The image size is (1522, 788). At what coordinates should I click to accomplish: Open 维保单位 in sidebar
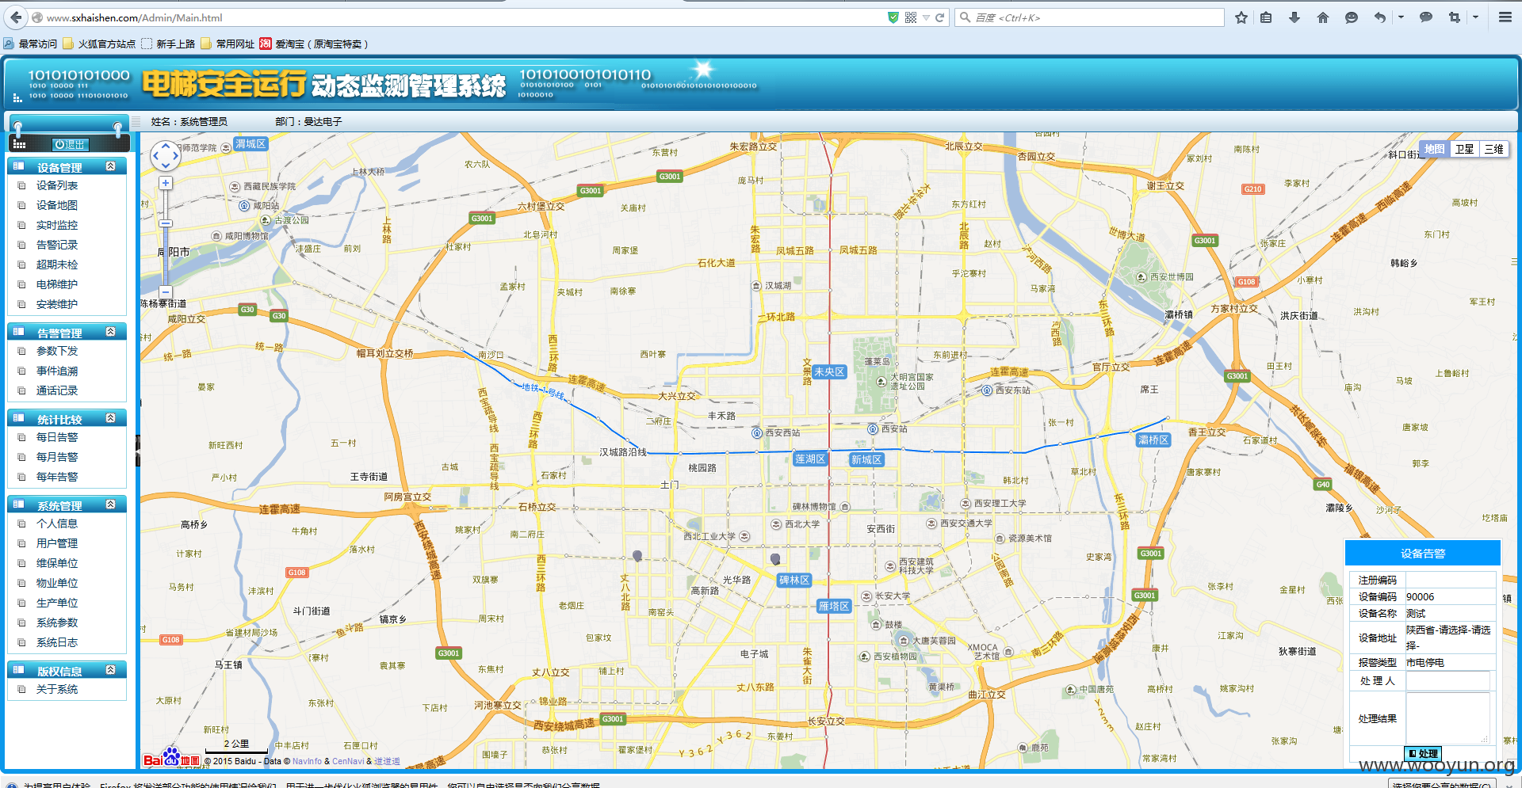tap(57, 563)
